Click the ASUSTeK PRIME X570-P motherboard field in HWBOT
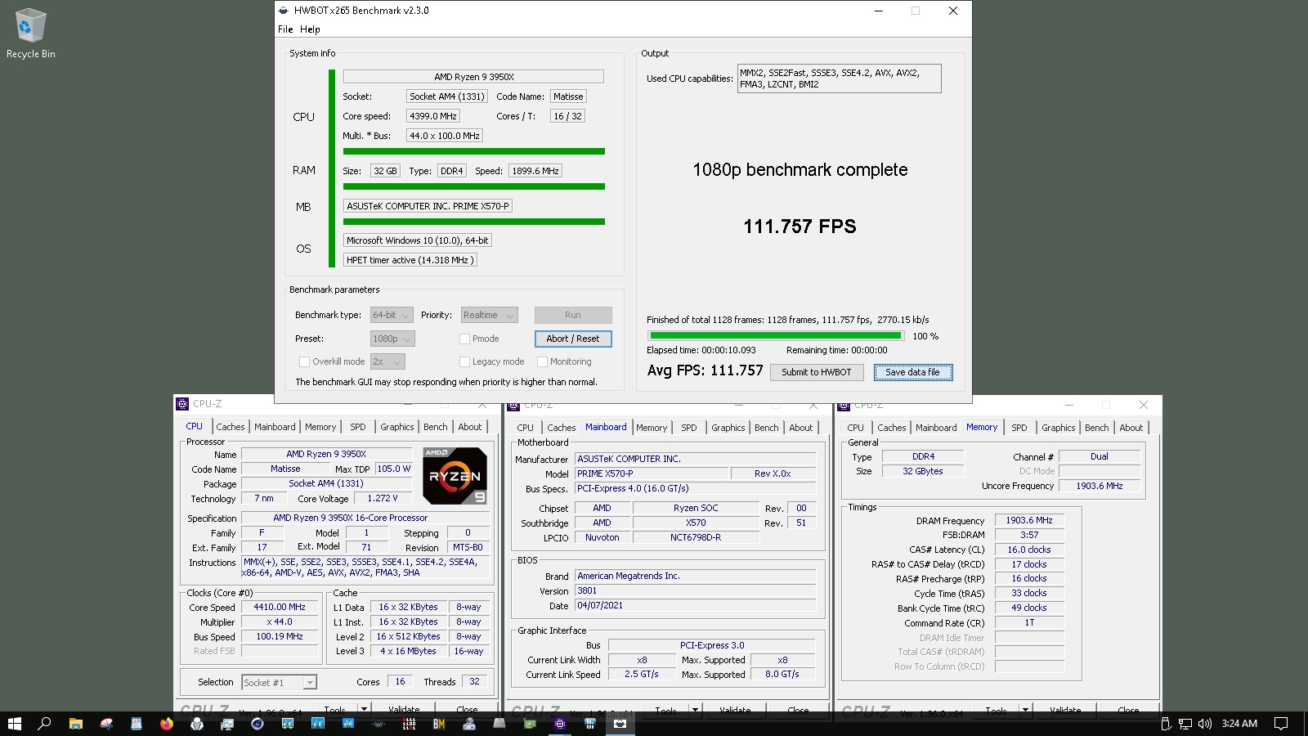This screenshot has width=1308, height=736. [428, 206]
